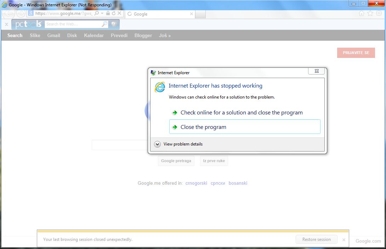The width and height of the screenshot is (386, 249).
Task: Click the address bar search magnifier icon
Action: 96,13
